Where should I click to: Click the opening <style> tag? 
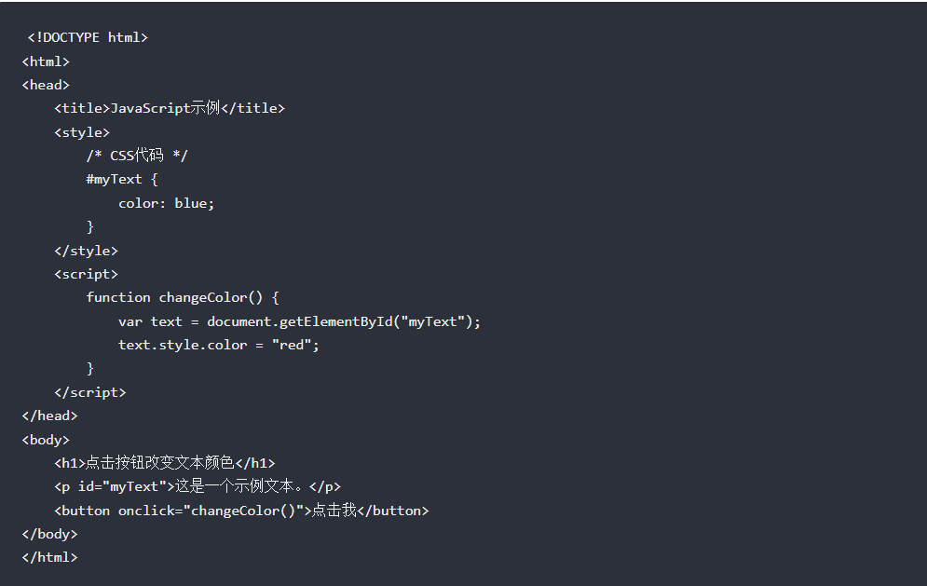[82, 132]
